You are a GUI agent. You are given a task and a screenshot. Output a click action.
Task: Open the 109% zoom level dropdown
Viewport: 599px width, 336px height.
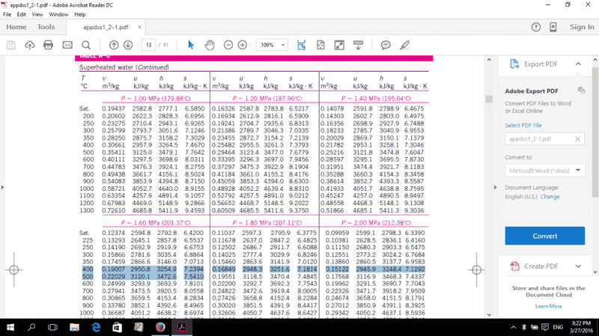tap(274, 45)
